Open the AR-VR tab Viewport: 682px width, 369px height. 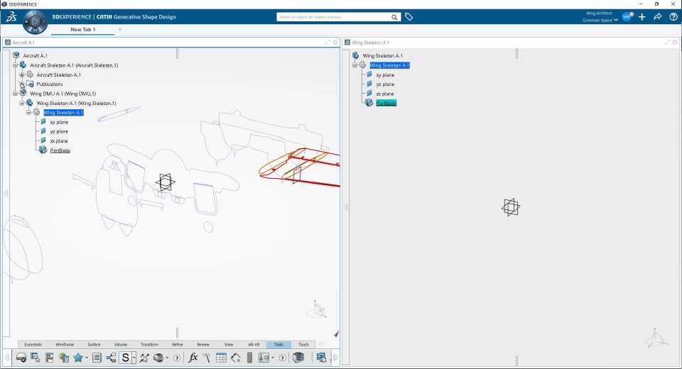pos(254,344)
